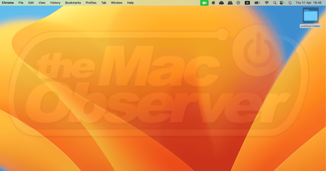Screen dimensions: 326x171
Task: Click the spiral circle menu bar icon
Action: [x=214, y=3]
